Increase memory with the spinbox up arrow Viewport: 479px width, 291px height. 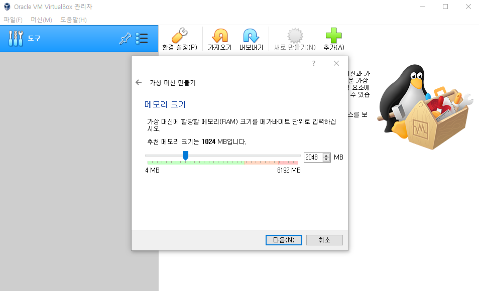pos(326,156)
